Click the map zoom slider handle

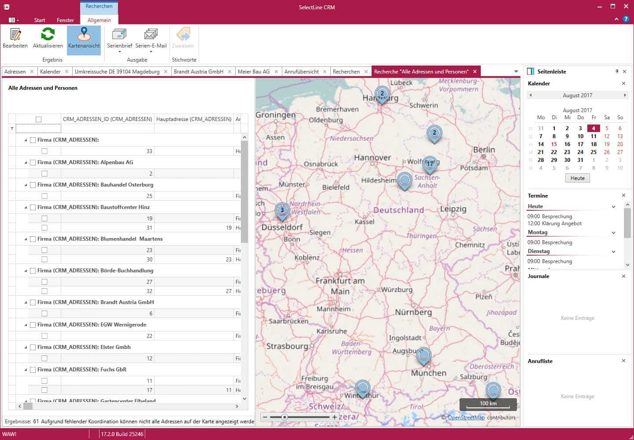point(284,417)
